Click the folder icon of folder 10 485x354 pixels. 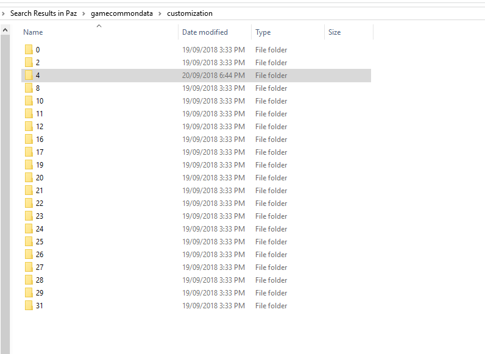pos(29,101)
